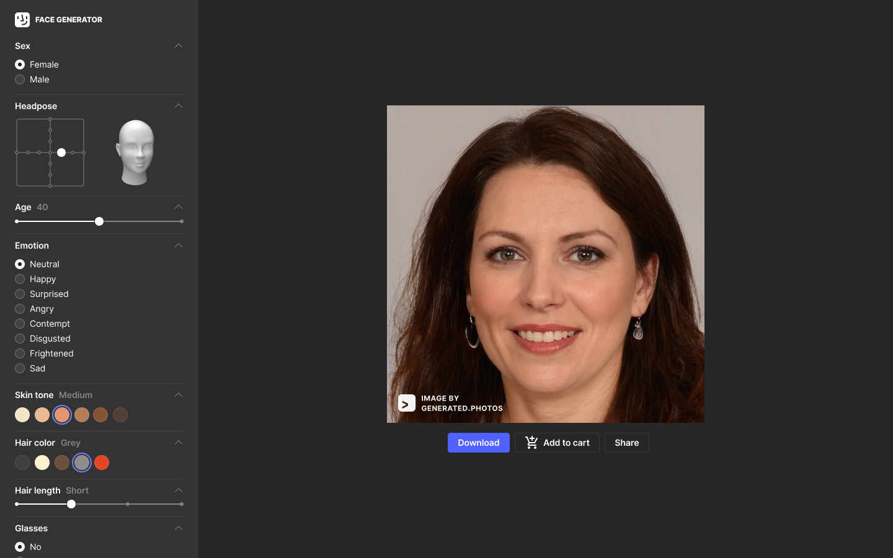Click the cart icon inside Add to cart
Image resolution: width=893 pixels, height=558 pixels.
(x=531, y=443)
